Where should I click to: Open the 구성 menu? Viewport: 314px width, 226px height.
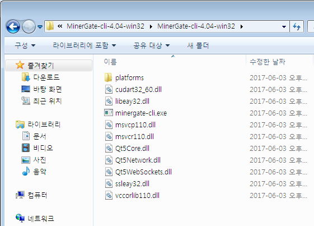[25, 45]
